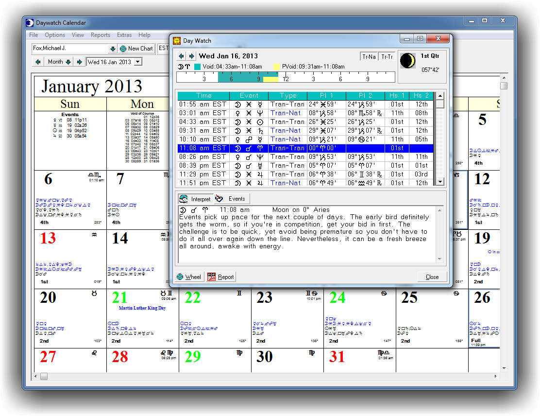Image resolution: width=540 pixels, height=416 pixels.
Task: Close the Day Watch dialog
Action: [x=432, y=277]
